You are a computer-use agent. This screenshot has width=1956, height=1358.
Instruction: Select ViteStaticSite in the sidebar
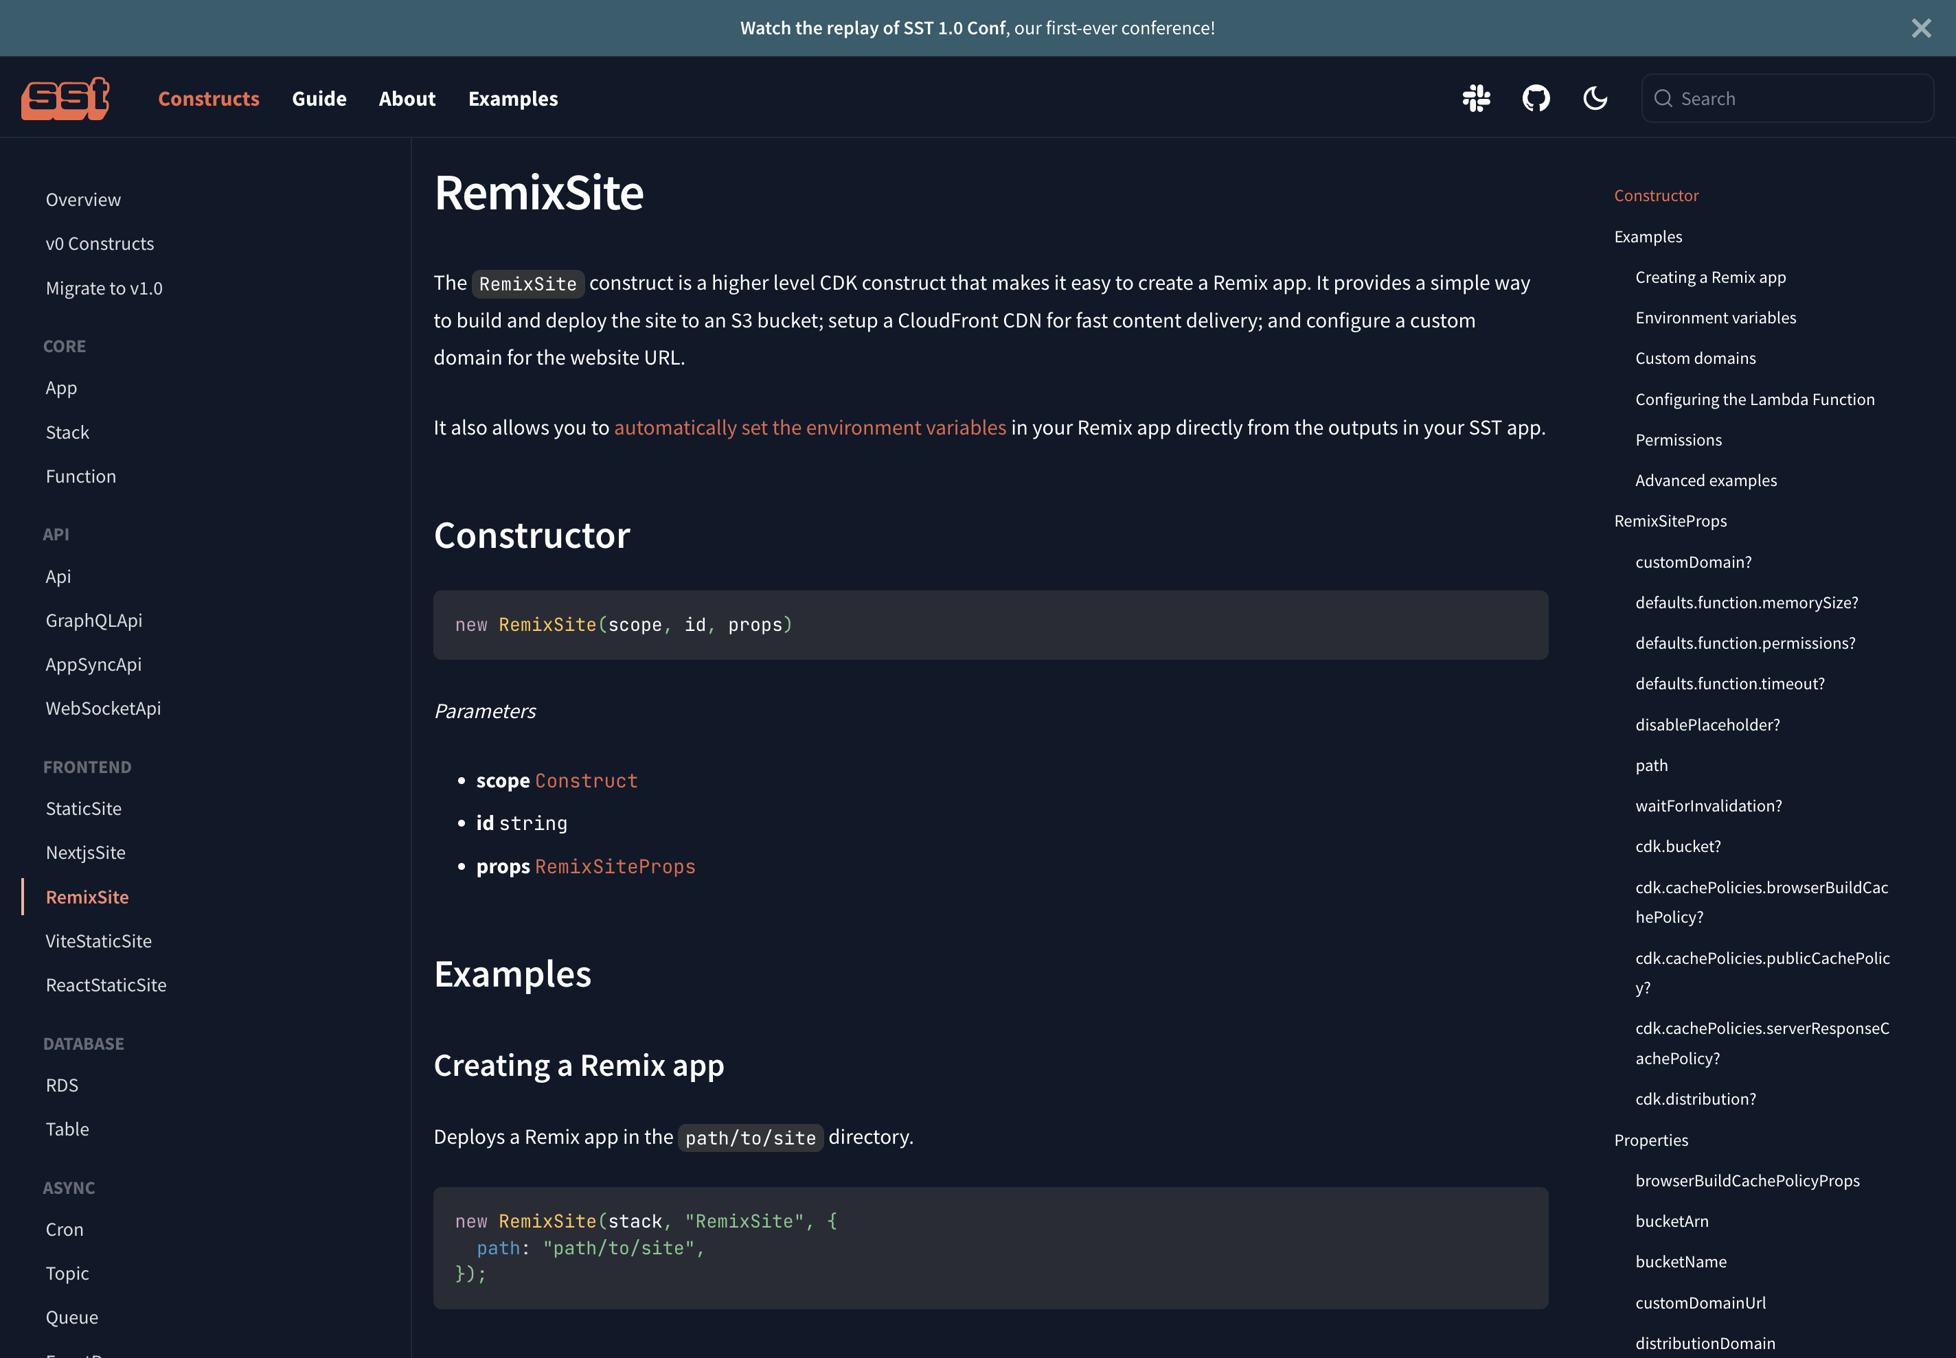click(99, 941)
